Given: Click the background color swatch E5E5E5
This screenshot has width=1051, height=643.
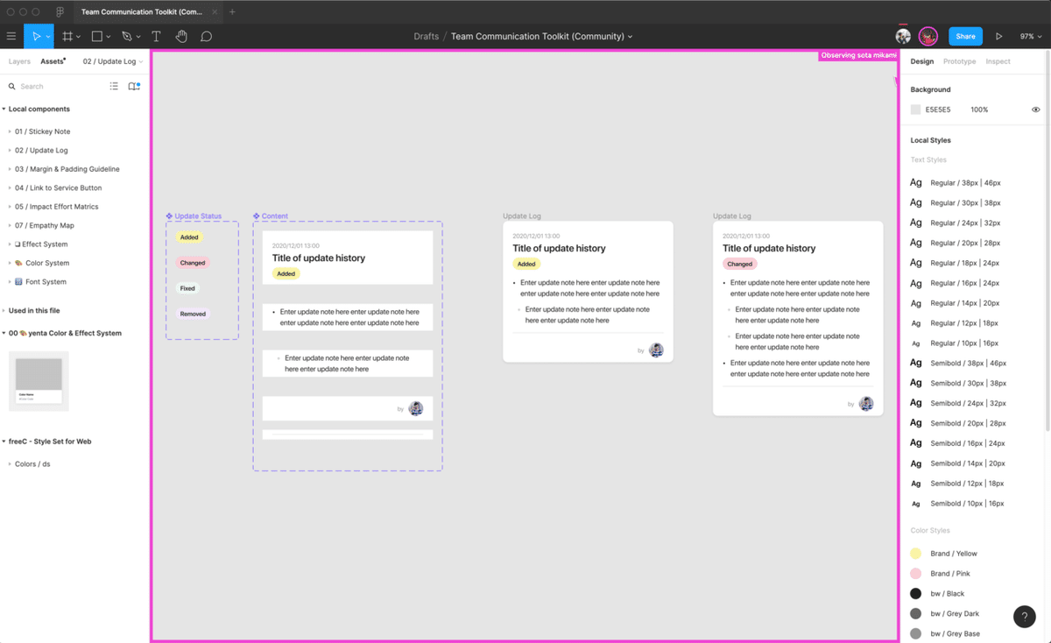Looking at the screenshot, I should pos(915,110).
